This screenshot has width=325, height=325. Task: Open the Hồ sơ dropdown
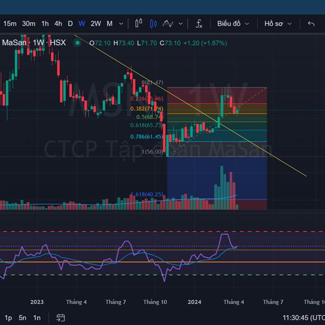click(278, 24)
